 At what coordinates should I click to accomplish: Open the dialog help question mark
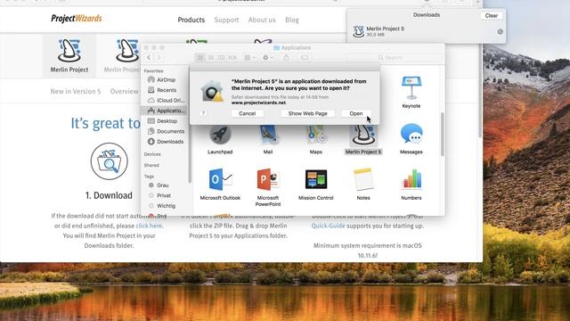[203, 113]
